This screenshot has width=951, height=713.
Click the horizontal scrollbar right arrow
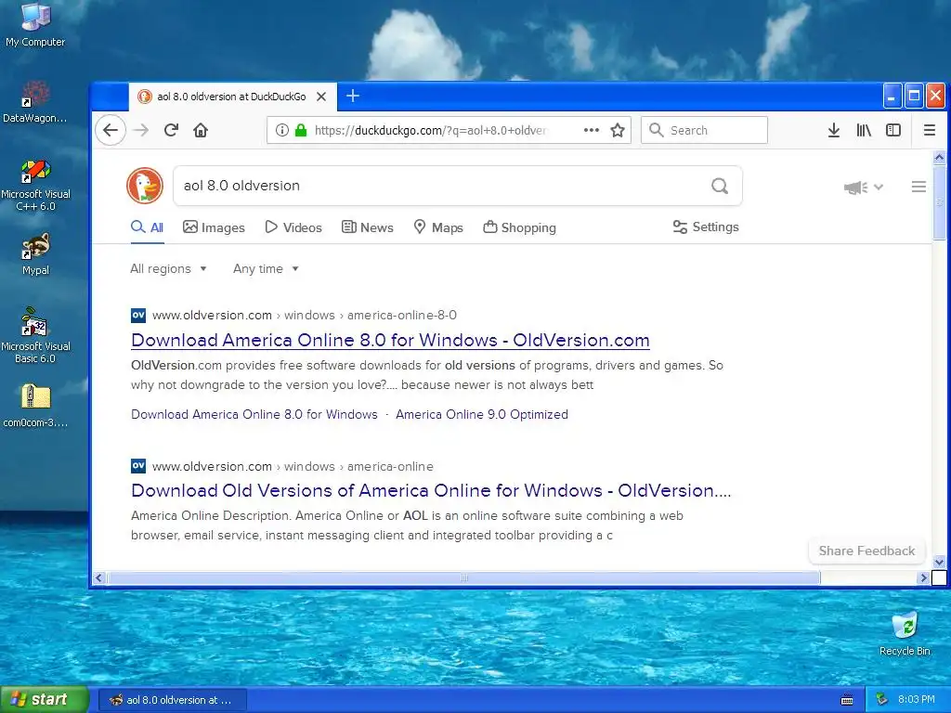924,577
